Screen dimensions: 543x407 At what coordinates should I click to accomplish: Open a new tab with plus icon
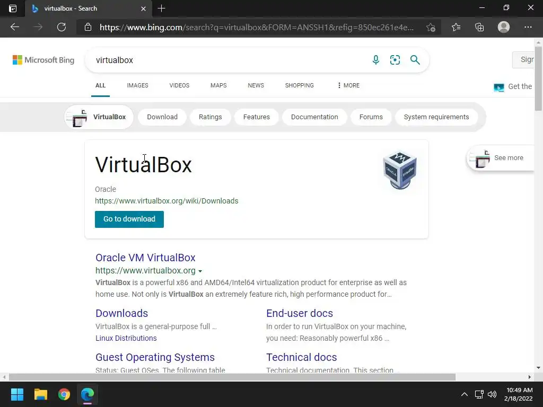(x=161, y=8)
